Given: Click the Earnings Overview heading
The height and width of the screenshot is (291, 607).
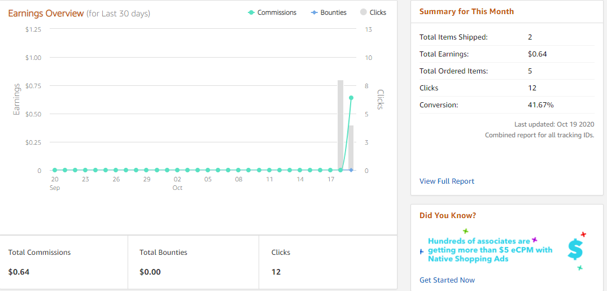Looking at the screenshot, I should point(46,13).
